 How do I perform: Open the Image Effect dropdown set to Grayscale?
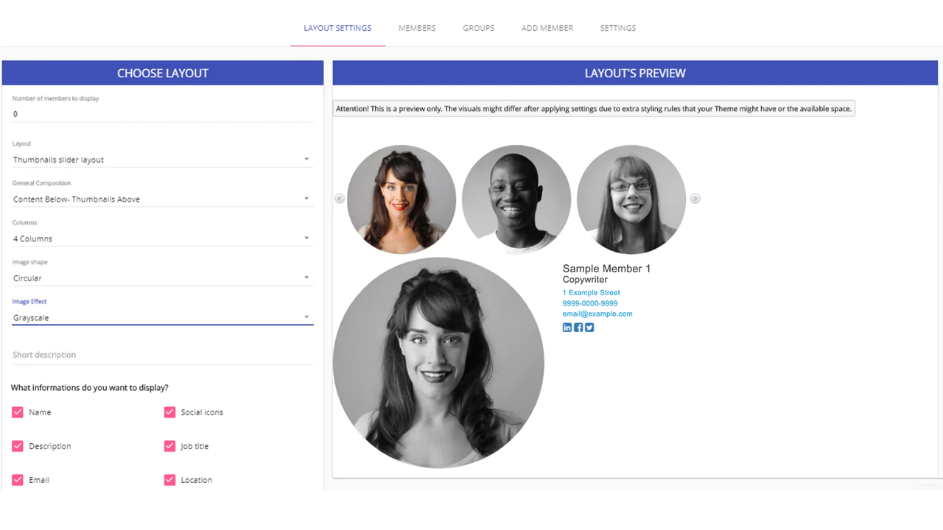163,318
